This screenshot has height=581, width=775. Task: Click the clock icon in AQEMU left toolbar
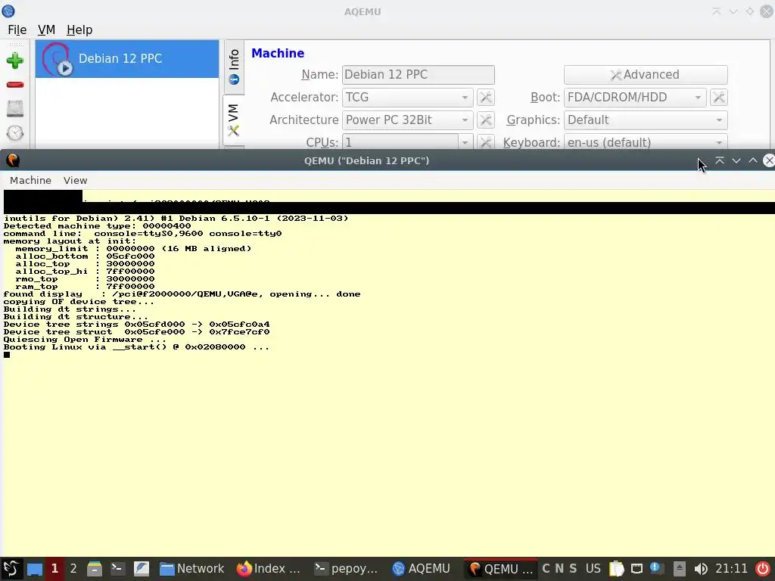15,133
